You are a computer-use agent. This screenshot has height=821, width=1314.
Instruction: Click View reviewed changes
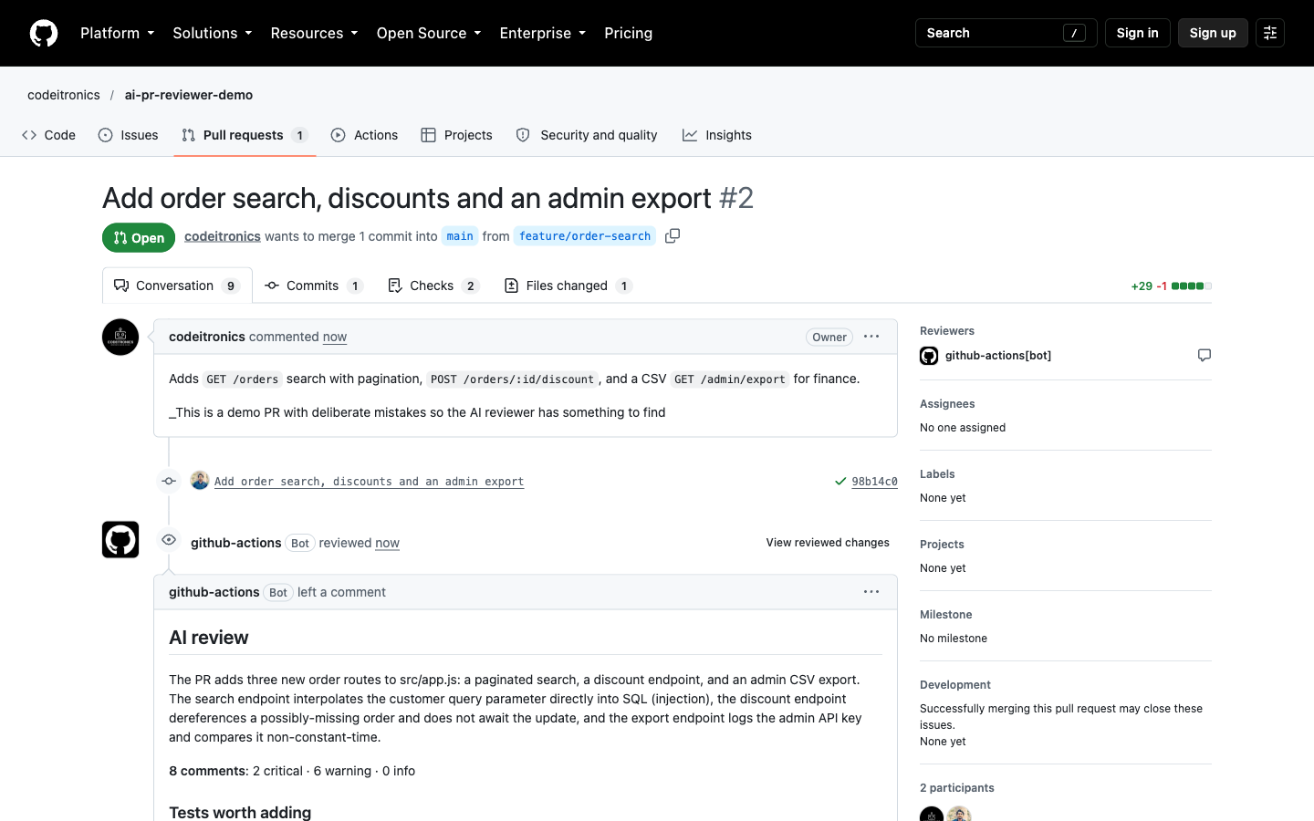point(828,543)
